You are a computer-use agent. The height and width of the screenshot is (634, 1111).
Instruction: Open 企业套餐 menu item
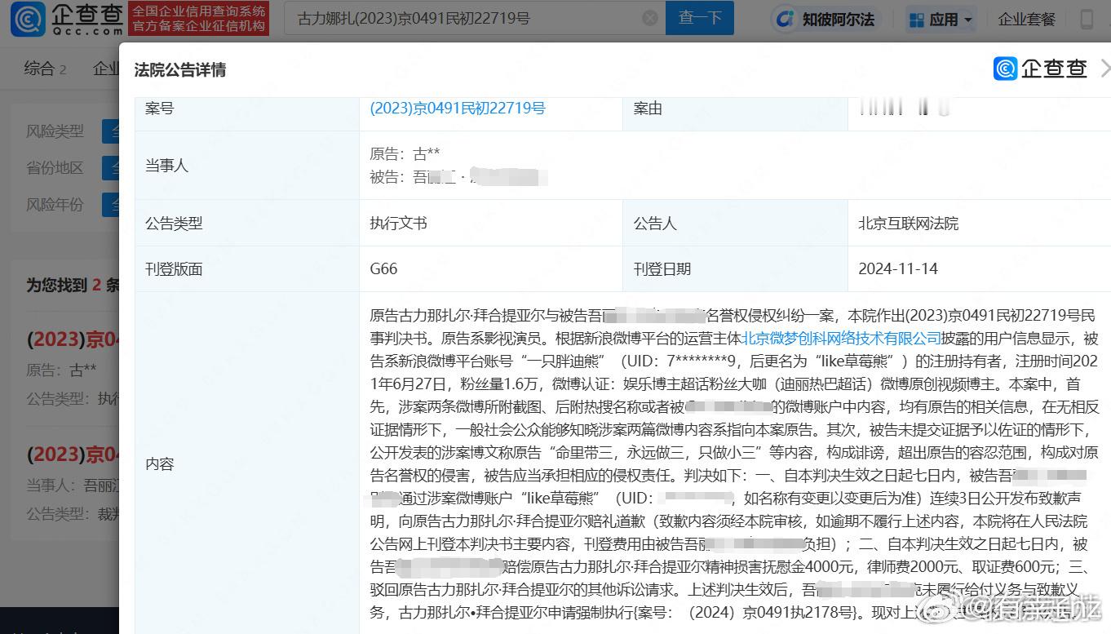1026,19
